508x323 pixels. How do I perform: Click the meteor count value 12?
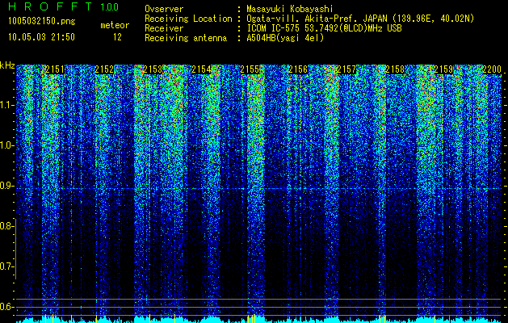[117, 37]
